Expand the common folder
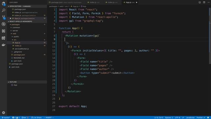 click(16, 27)
